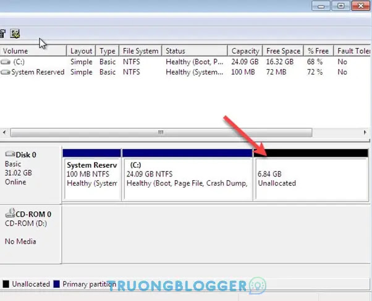Click Basic type cell in System Reserved row
Viewport: 372px width, 301px height.
[108, 72]
